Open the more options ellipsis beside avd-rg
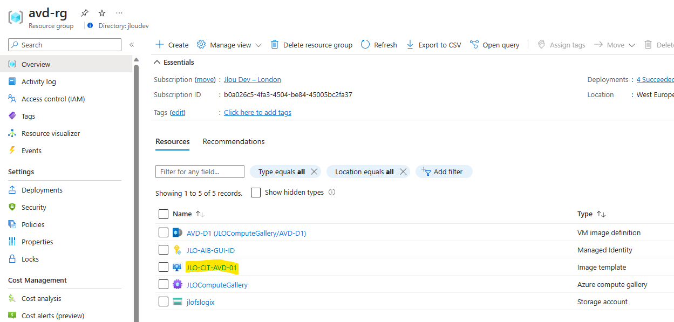 point(119,13)
